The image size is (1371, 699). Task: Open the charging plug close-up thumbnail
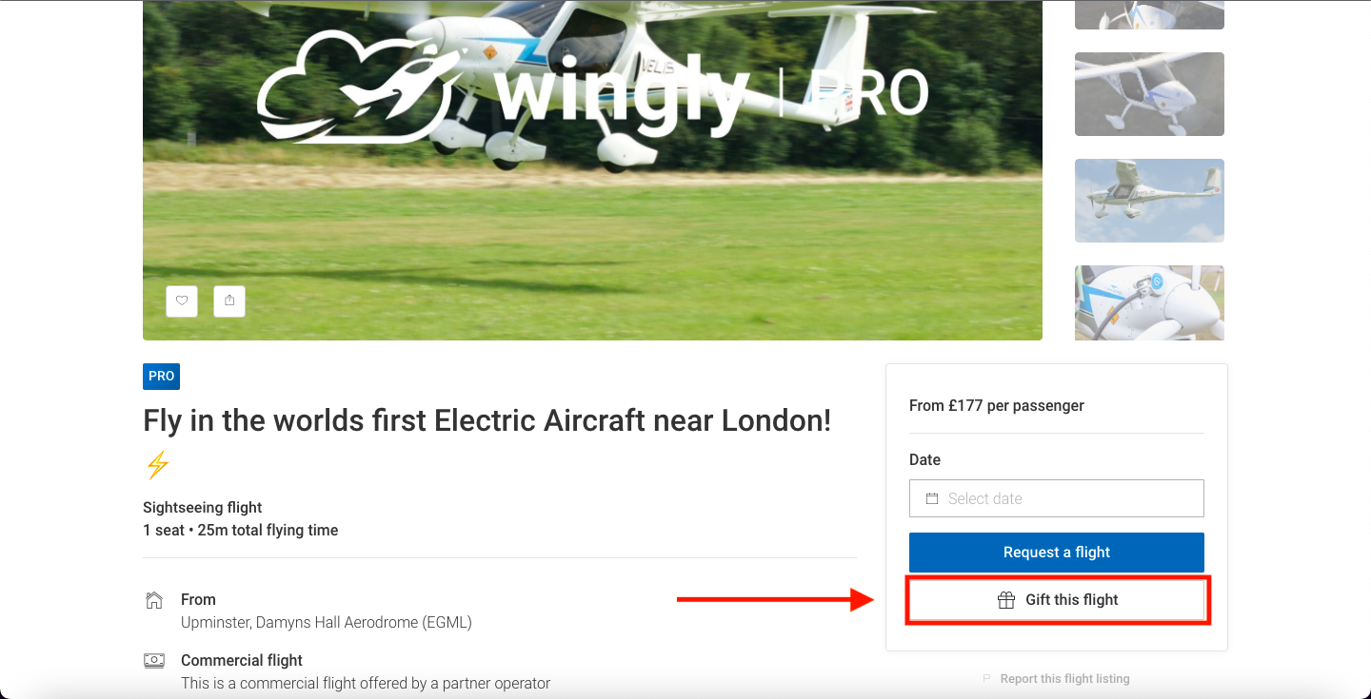pos(1149,302)
